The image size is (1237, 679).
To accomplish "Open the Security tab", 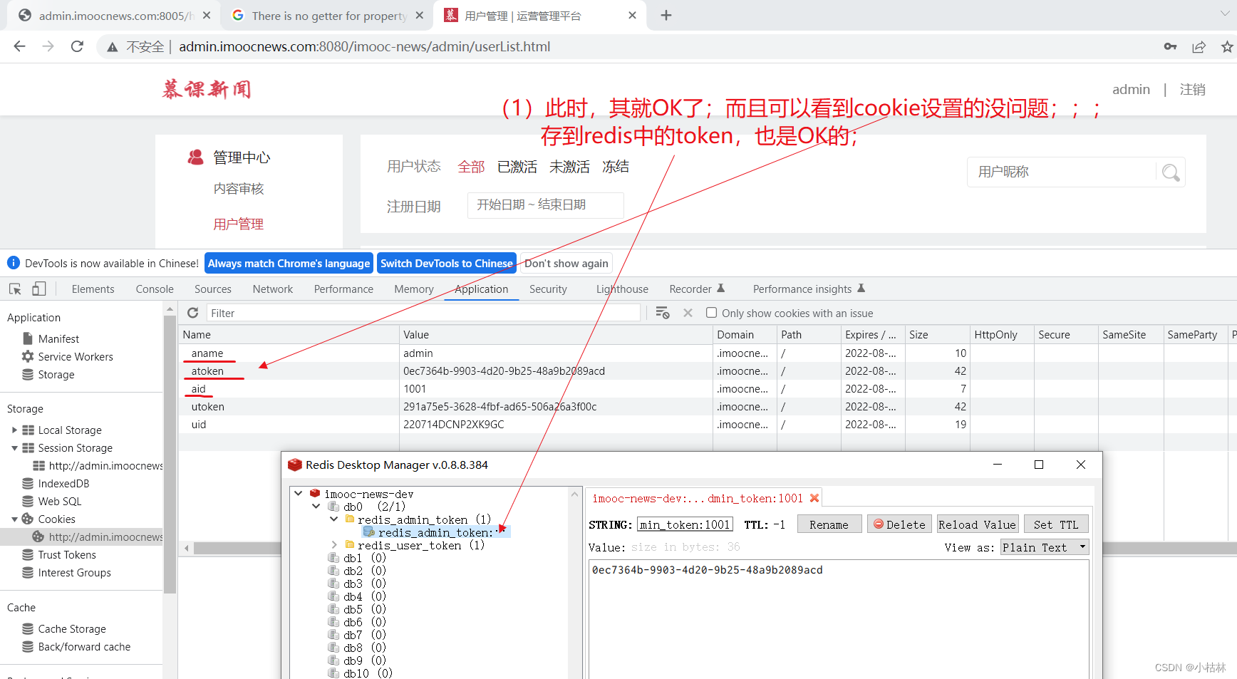I will pyautogui.click(x=548, y=289).
